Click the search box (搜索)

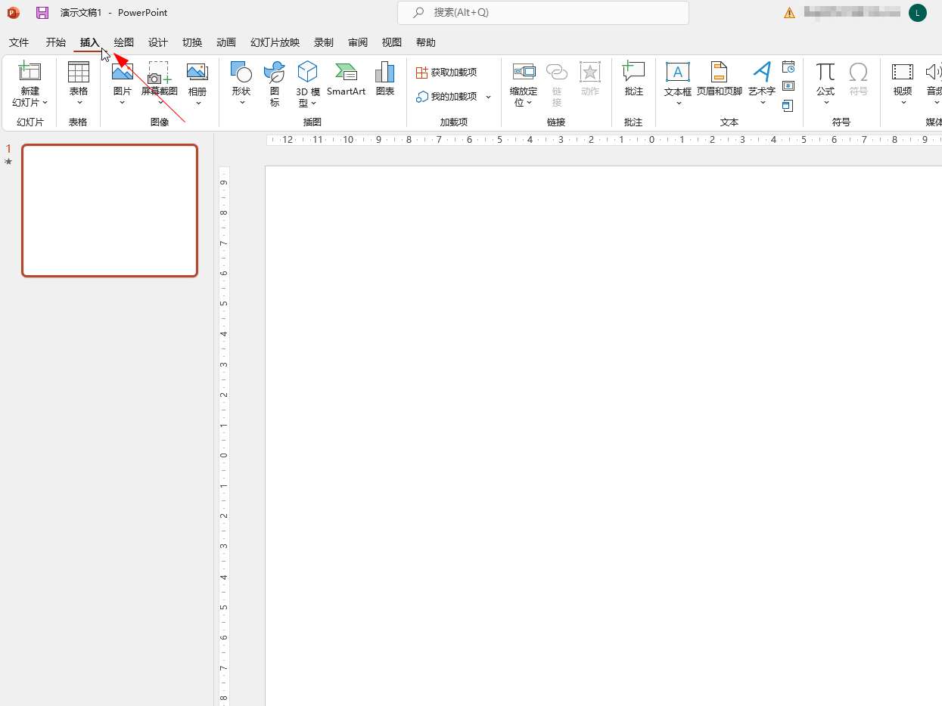543,13
